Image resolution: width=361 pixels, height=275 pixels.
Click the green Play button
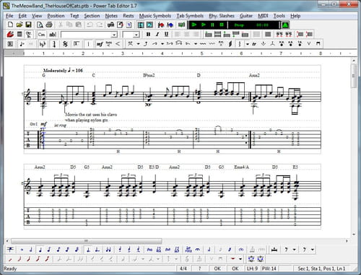click(194, 25)
